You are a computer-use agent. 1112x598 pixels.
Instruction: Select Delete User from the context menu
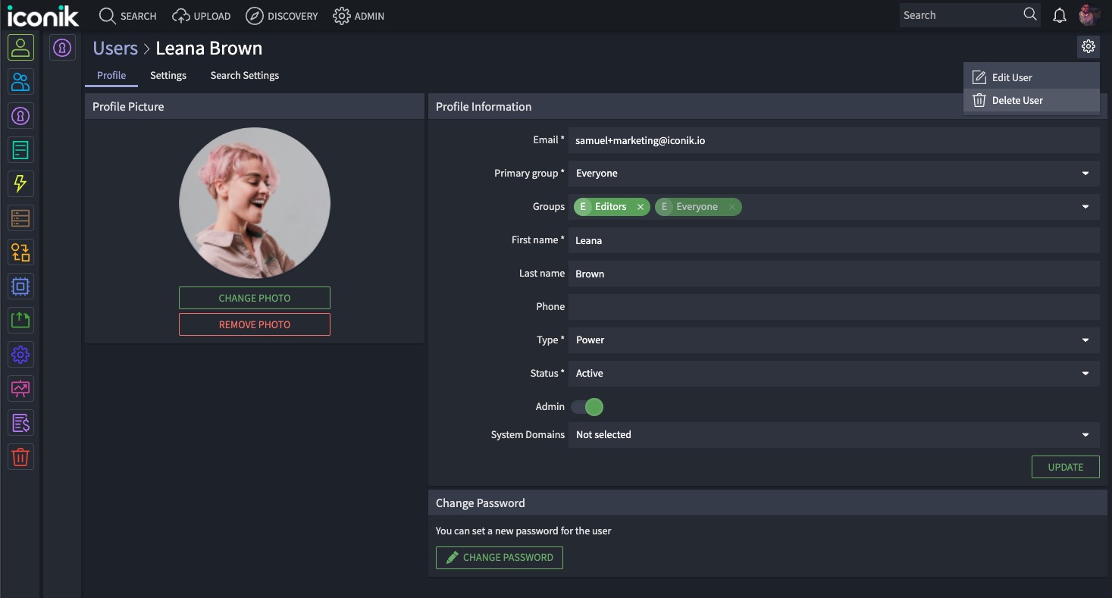pos(1017,99)
